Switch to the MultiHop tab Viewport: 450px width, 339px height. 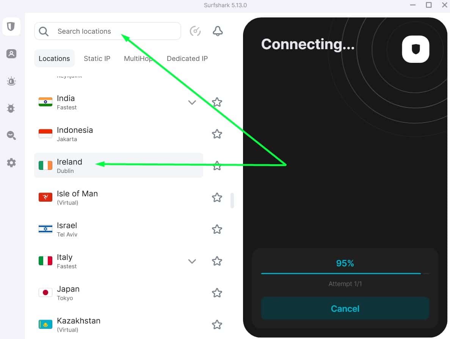pyautogui.click(x=138, y=58)
